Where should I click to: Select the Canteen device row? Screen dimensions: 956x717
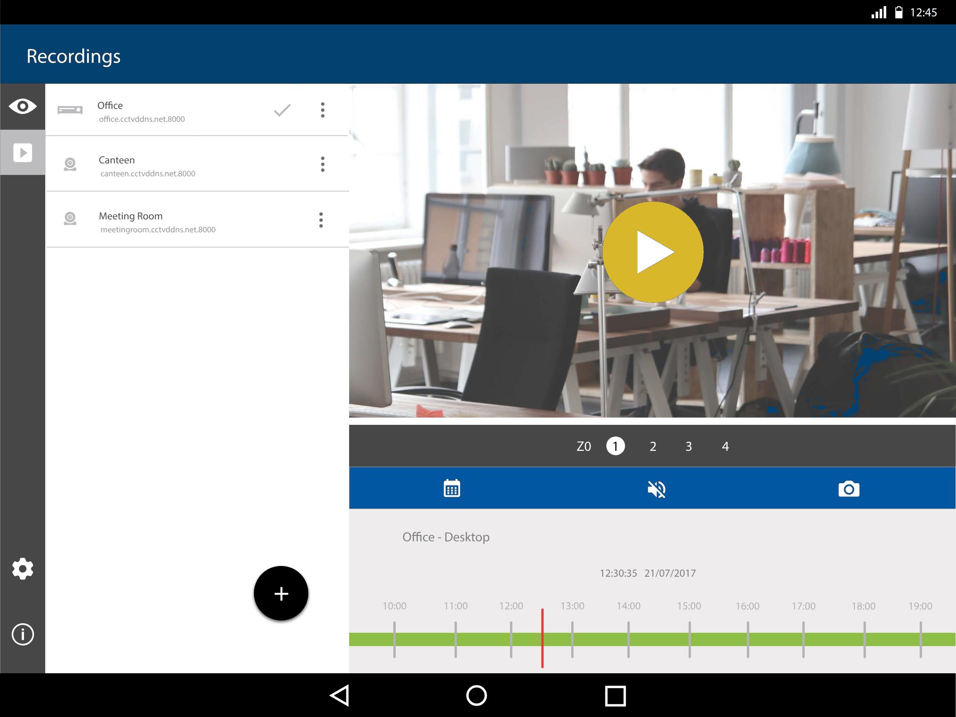pyautogui.click(x=197, y=164)
